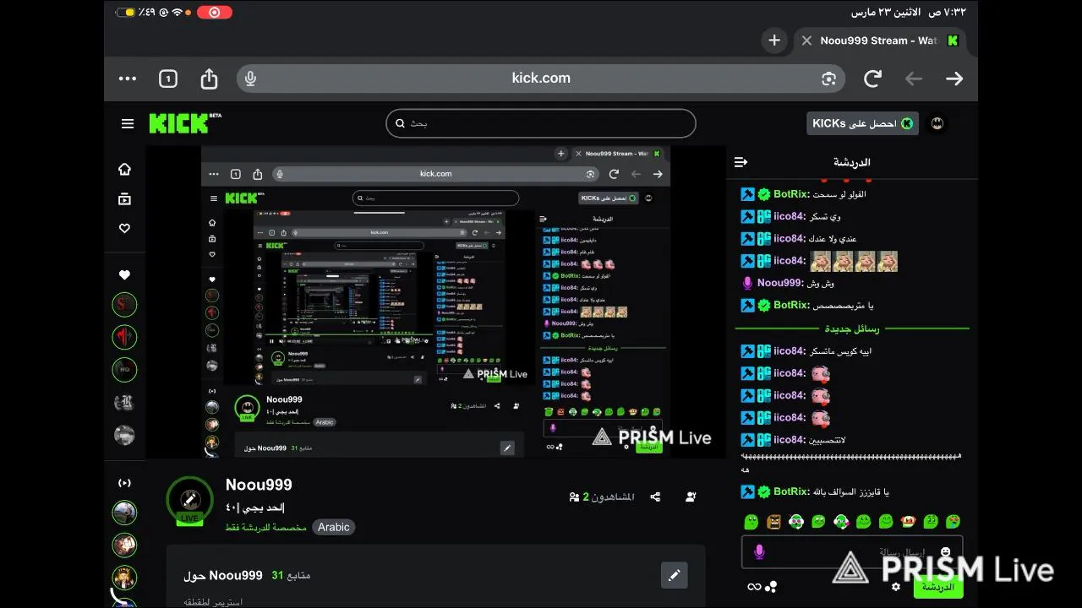Close the Noou999 Stream tab
This screenshot has height=608, width=1082.
[x=806, y=41]
